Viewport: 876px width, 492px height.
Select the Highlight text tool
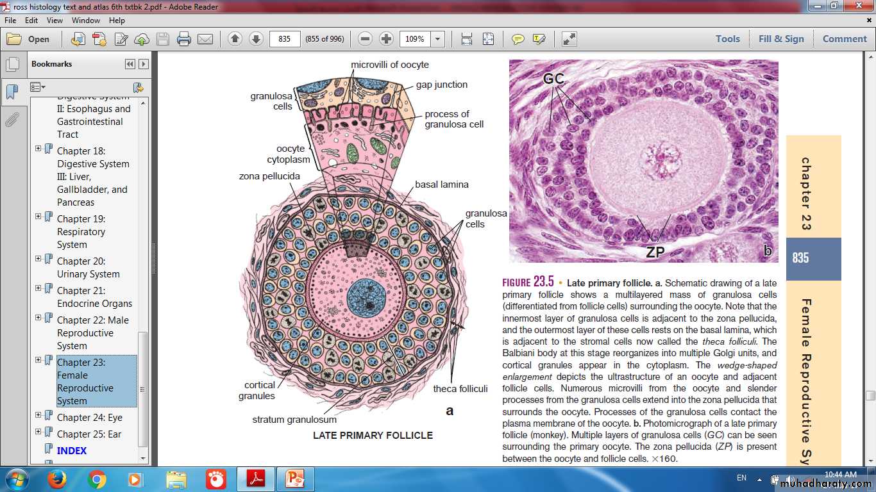pyautogui.click(x=539, y=39)
